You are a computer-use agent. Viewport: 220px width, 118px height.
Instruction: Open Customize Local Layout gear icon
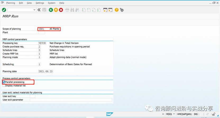click(x=122, y=10)
